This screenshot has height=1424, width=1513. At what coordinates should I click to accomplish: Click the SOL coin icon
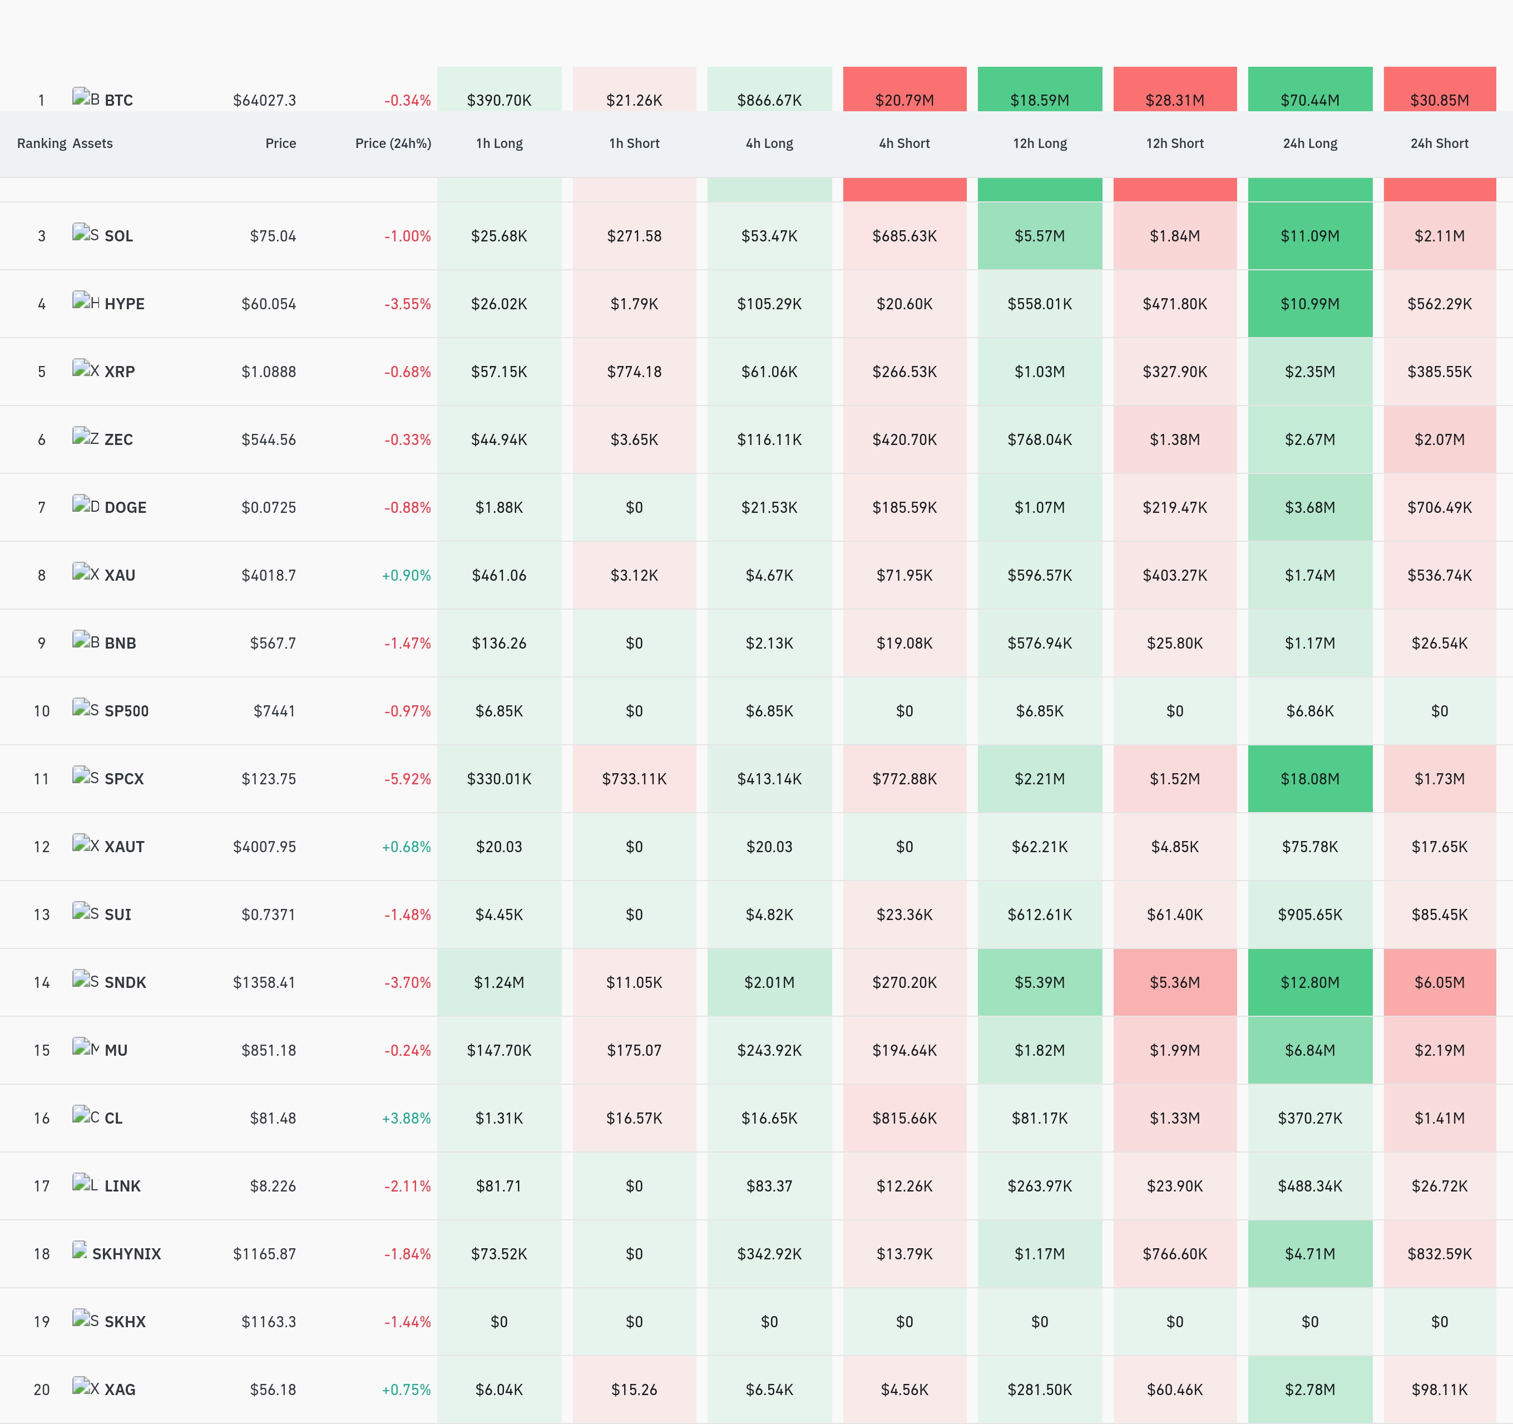coord(85,234)
